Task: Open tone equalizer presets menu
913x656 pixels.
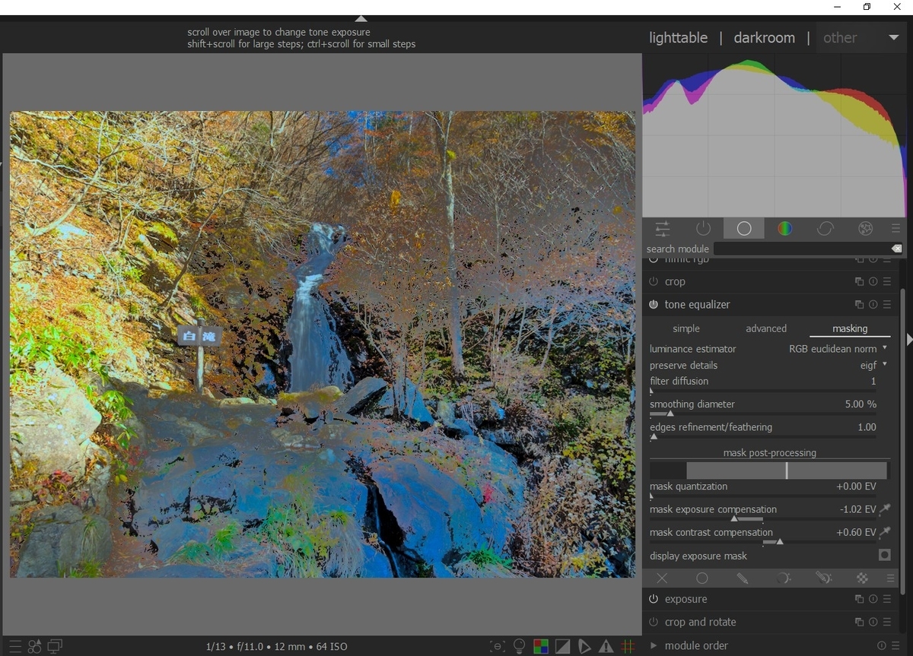Action: [886, 304]
